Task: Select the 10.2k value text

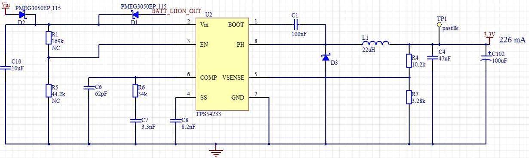Action: point(418,65)
